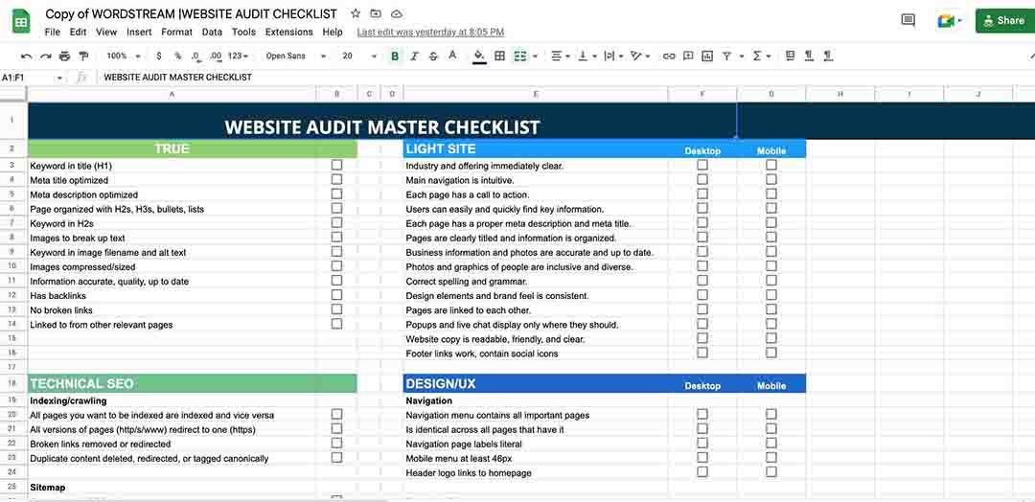The image size is (1035, 502).
Task: Tick 'Broken links removed or redirected' checkbox
Action: pos(336,444)
